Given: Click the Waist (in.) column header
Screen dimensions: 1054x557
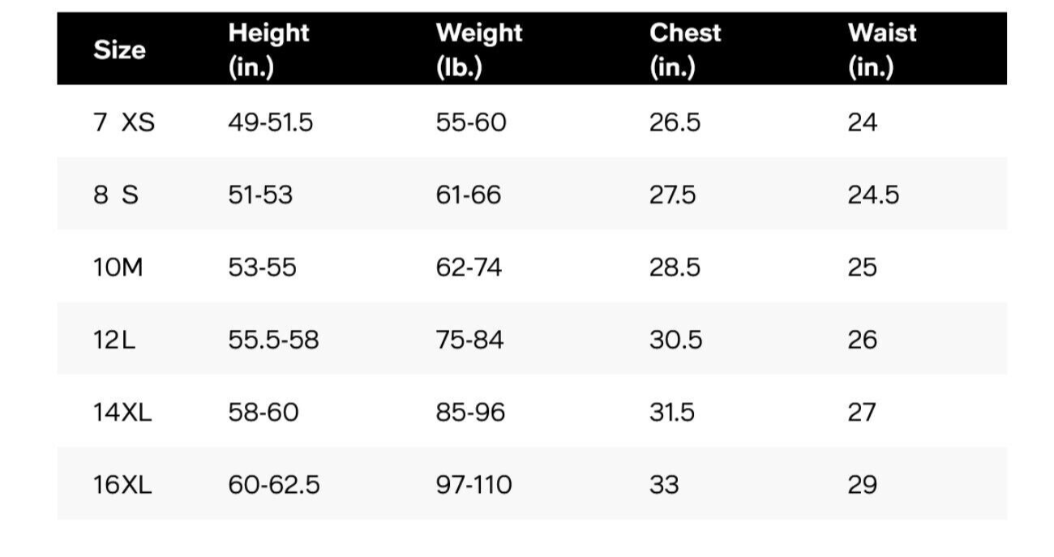Looking at the screenshot, I should 882,49.
